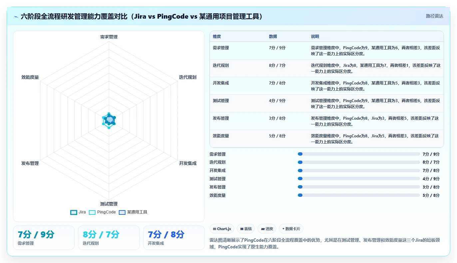
Task: Click the 8分 / 7分 value beside 迭代规划 progress
Action: (x=431, y=162)
